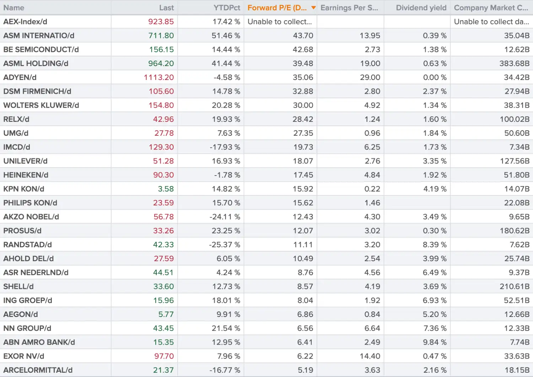Select the AEGON/d row name
The width and height of the screenshot is (533, 377).
[x=21, y=314]
